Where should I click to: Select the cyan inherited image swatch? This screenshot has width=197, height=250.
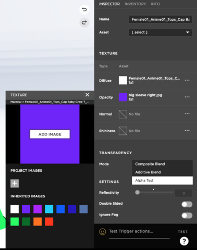coord(49,209)
